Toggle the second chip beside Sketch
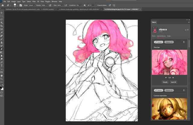This screenshot has width=193, height=125. pyautogui.click(x=169, y=42)
